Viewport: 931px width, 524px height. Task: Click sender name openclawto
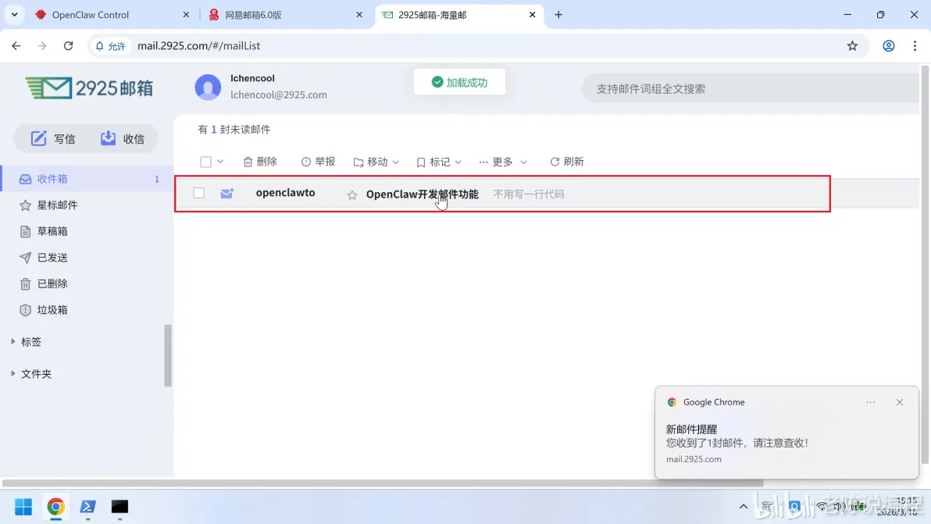click(x=286, y=192)
